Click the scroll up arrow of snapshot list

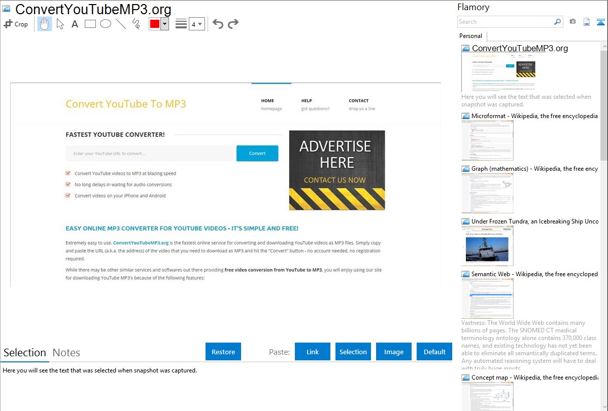(604, 46)
